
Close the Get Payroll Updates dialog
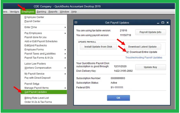168,22
